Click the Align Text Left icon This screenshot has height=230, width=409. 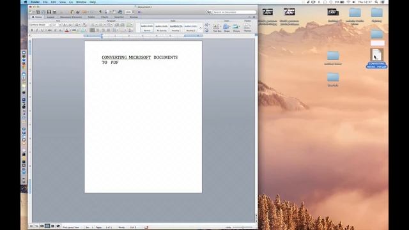(x=92, y=30)
